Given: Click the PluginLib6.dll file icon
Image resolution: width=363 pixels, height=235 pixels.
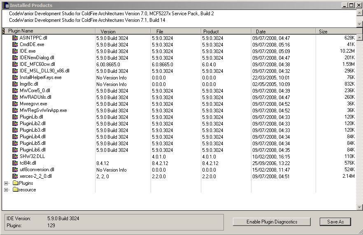Looking at the screenshot, I should (x=15, y=150).
